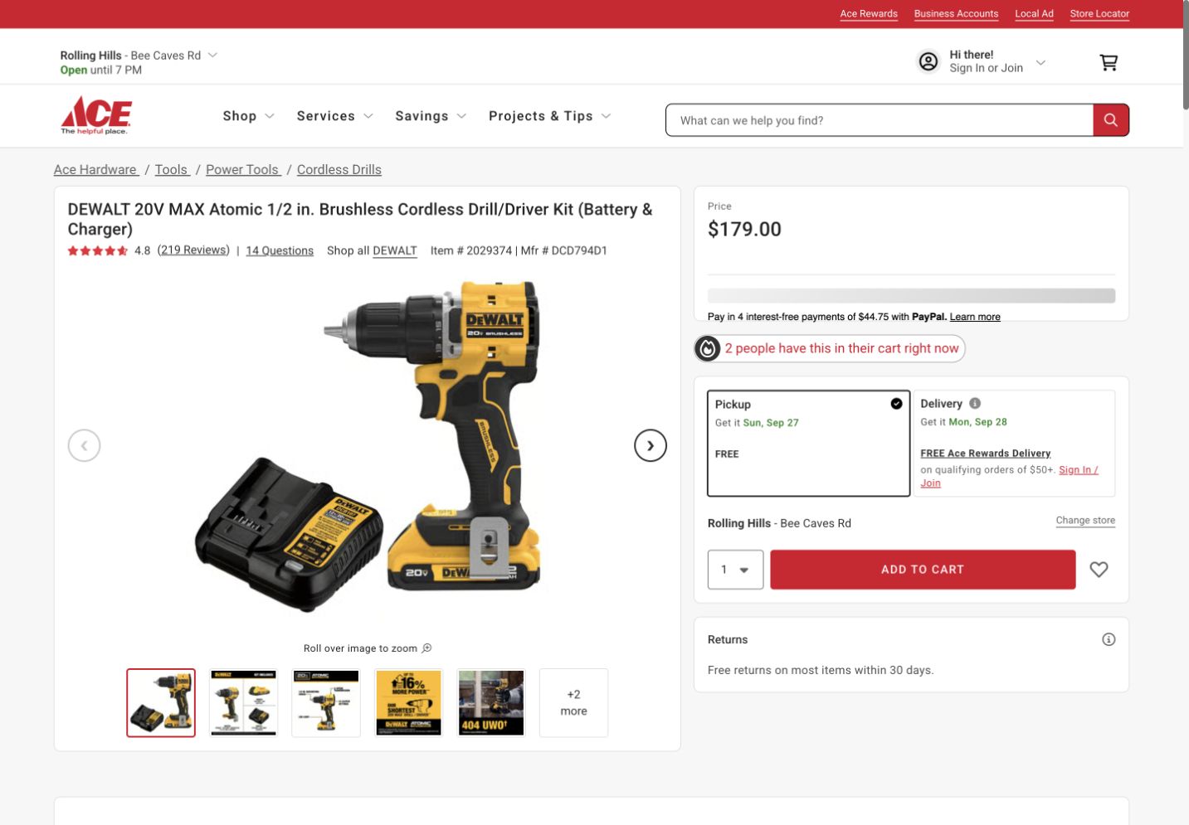Click the +2 more thumbnails tile
This screenshot has width=1189, height=825.
tap(573, 703)
